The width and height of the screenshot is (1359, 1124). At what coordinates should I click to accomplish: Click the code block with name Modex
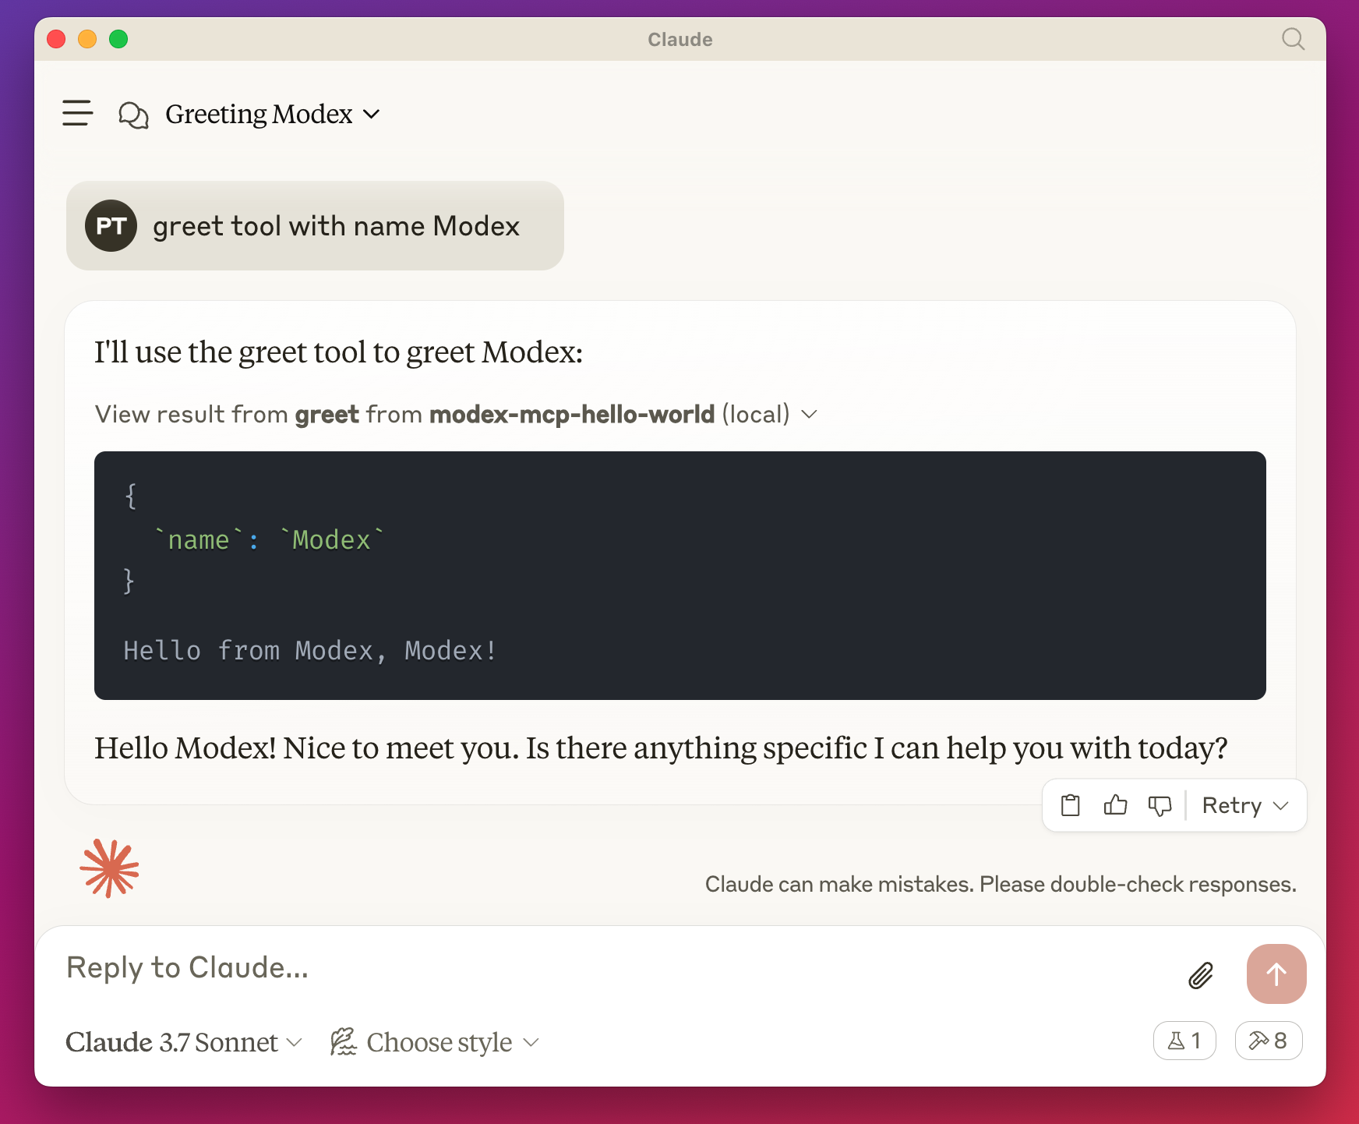(x=679, y=575)
